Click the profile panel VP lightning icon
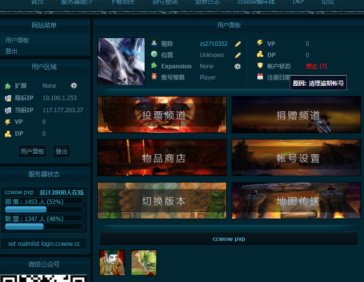364x282 pixels. point(260,43)
